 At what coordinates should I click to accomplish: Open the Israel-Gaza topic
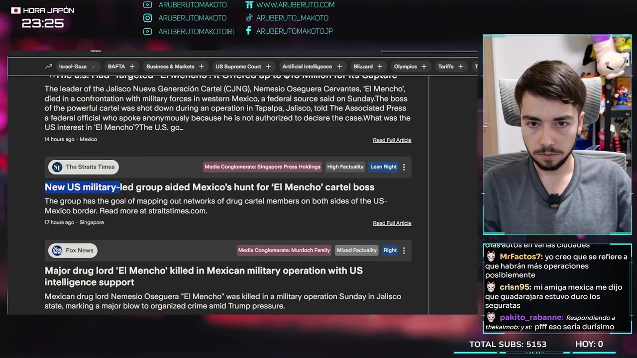coord(73,67)
